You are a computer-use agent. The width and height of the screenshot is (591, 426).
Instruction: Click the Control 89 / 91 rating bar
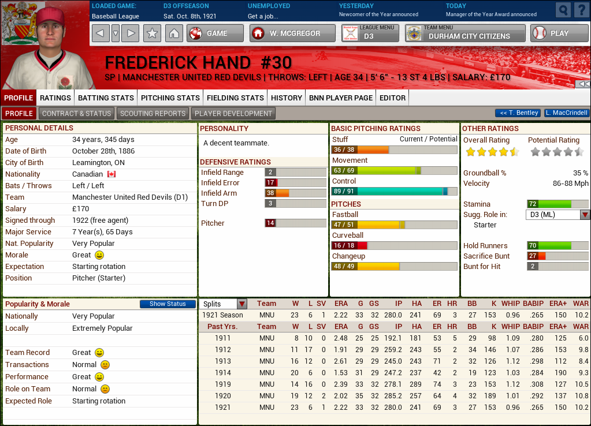pyautogui.click(x=394, y=191)
